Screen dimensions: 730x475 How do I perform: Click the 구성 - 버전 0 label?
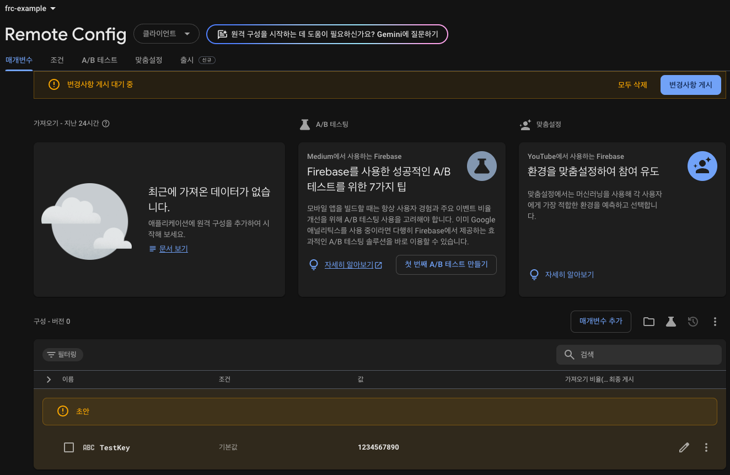(x=52, y=321)
